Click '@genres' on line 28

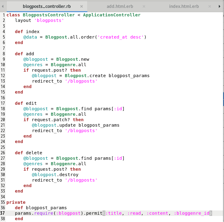pyautogui.click(x=33, y=164)
